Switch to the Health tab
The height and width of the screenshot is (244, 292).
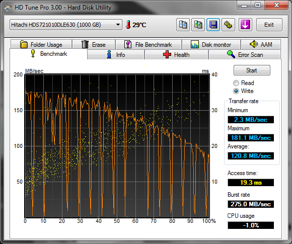(x=176, y=55)
